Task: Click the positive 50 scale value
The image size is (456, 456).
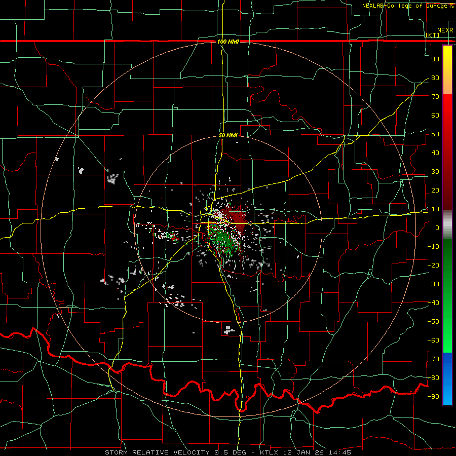Action: click(435, 134)
